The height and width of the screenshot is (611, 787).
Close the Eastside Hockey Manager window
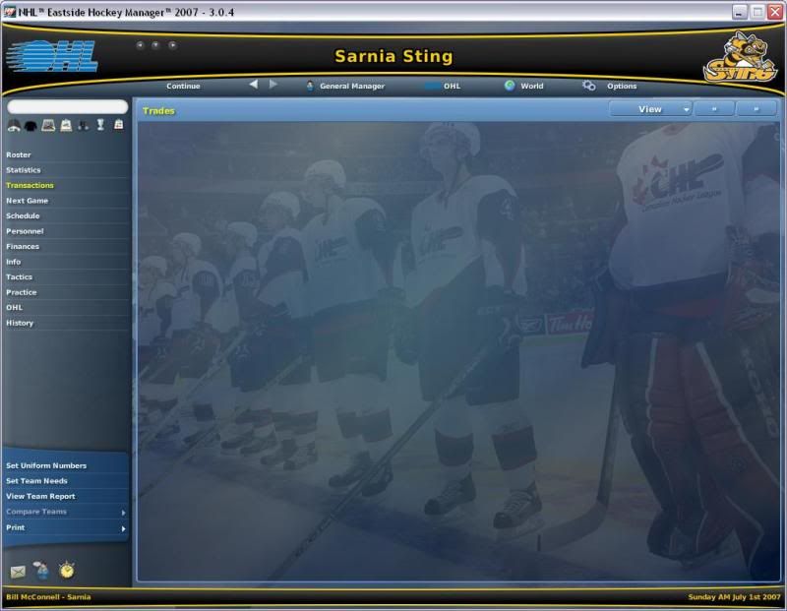[x=775, y=12]
